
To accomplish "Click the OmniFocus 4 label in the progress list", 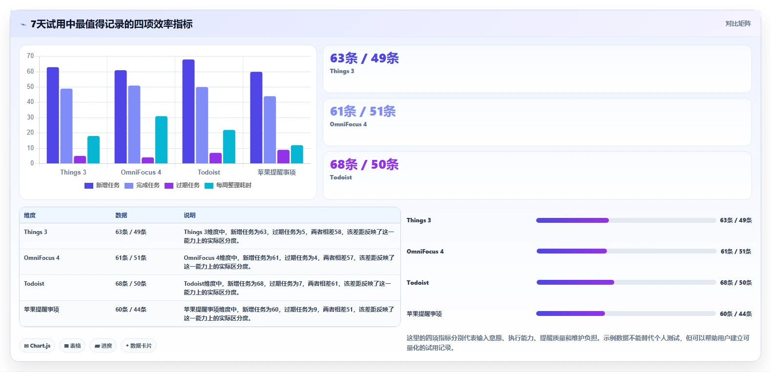I will tap(425, 252).
